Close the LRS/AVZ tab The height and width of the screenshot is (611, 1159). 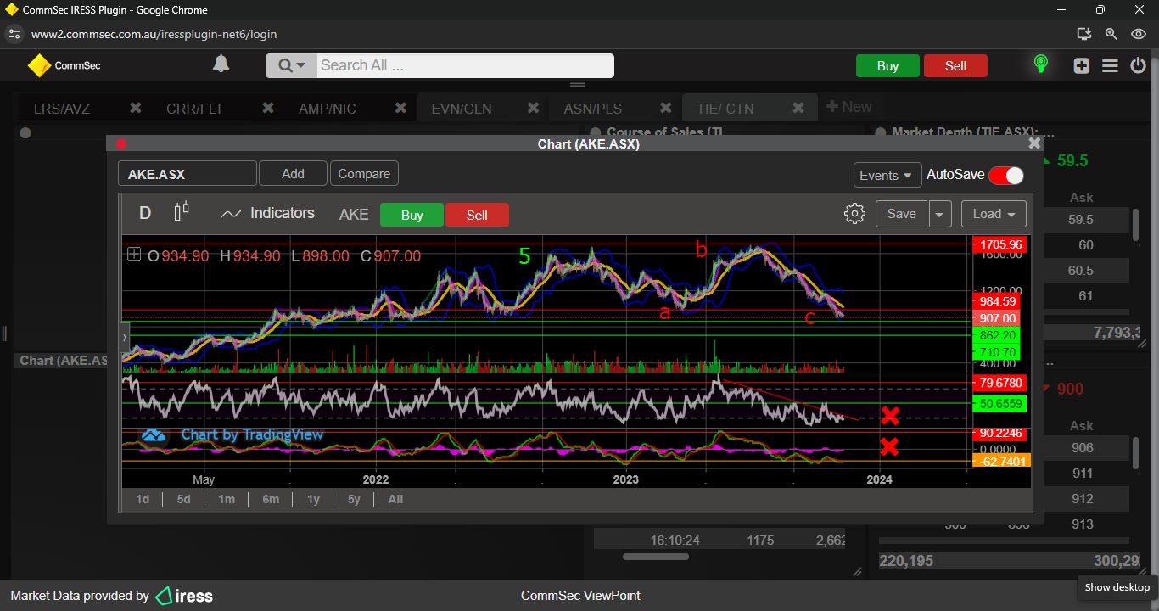pyautogui.click(x=135, y=108)
